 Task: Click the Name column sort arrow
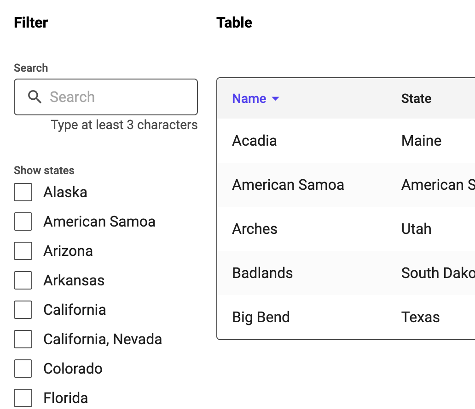(x=275, y=99)
